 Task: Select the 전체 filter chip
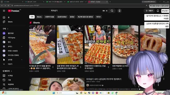pos(32,17)
